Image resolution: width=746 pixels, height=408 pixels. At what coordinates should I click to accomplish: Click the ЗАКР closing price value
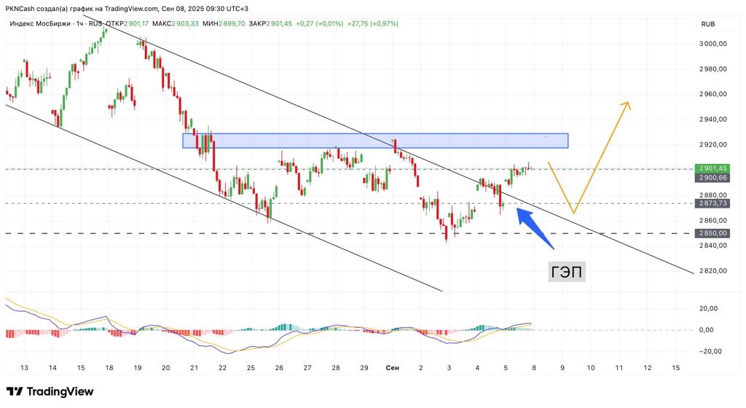(279, 24)
